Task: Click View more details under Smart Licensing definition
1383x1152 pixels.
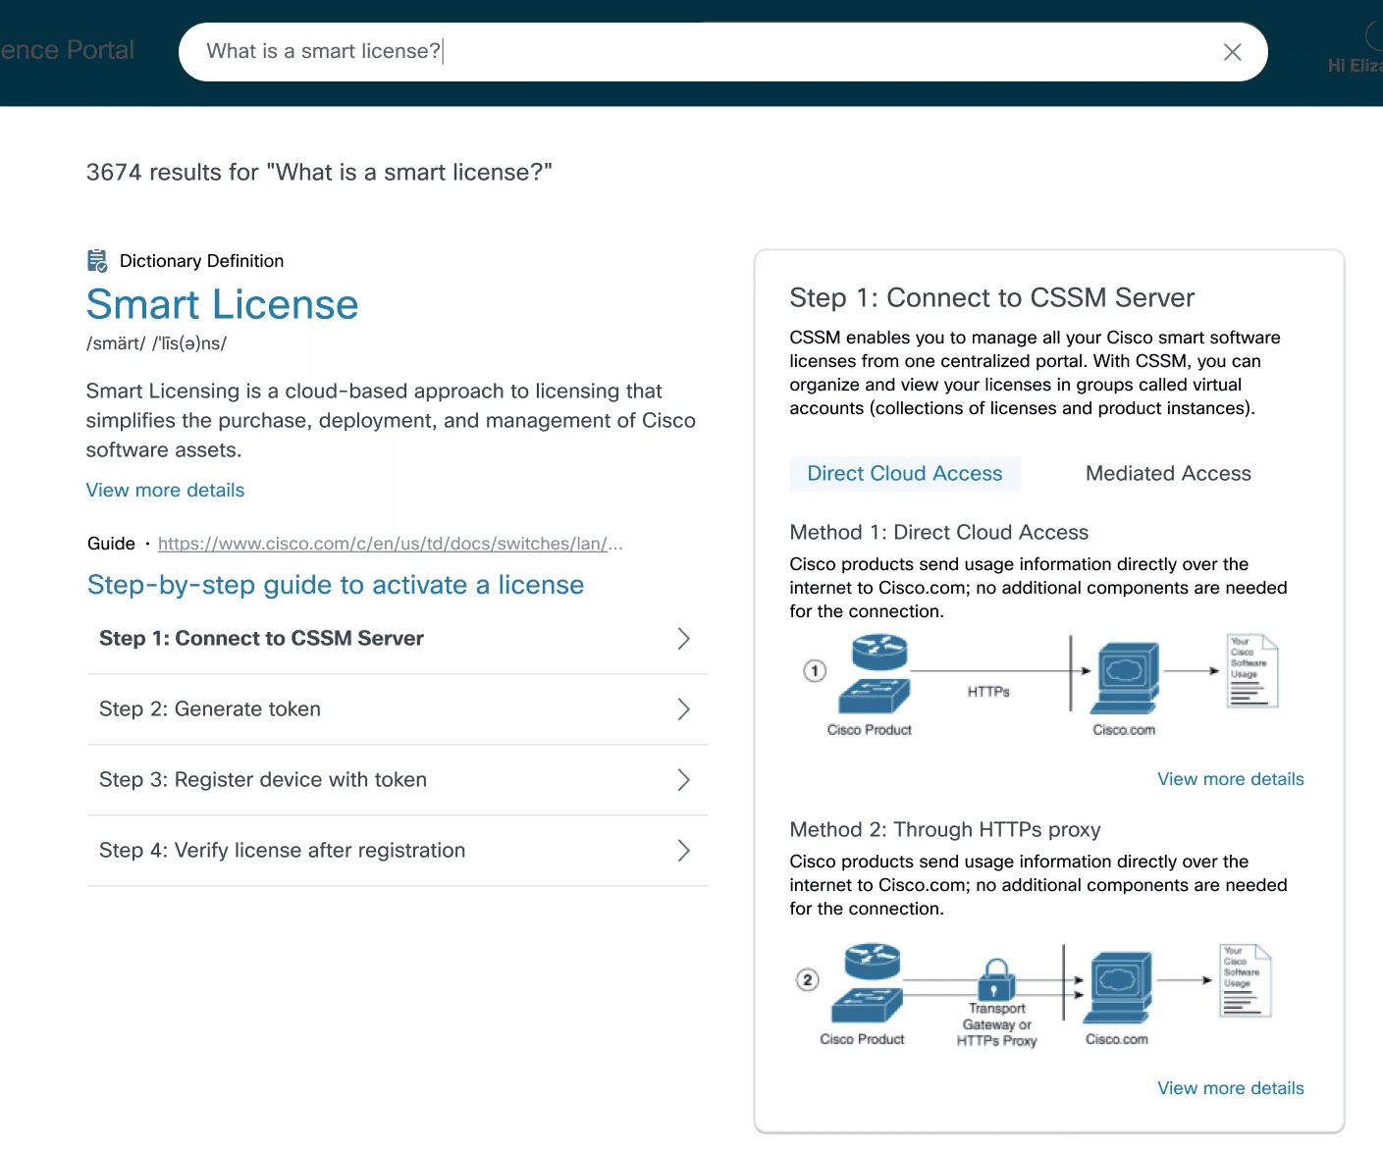Action: coord(165,490)
